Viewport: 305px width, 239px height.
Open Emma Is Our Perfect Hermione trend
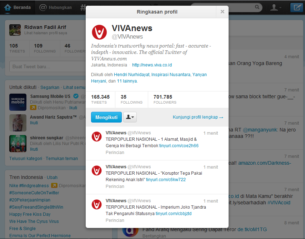click(x=40, y=236)
